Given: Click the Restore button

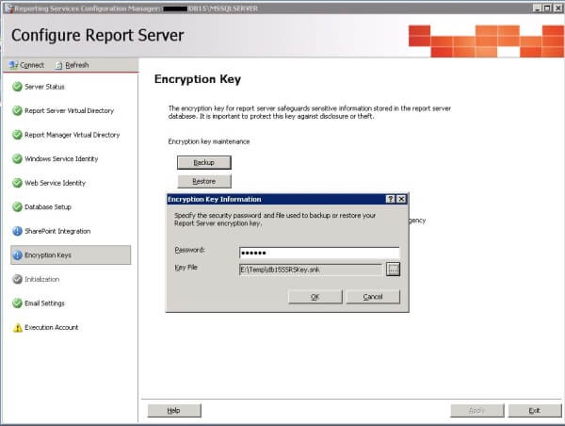Looking at the screenshot, I should (x=204, y=181).
